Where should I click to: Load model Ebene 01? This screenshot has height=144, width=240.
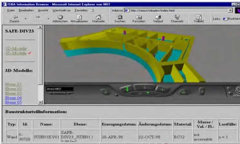(13, 84)
